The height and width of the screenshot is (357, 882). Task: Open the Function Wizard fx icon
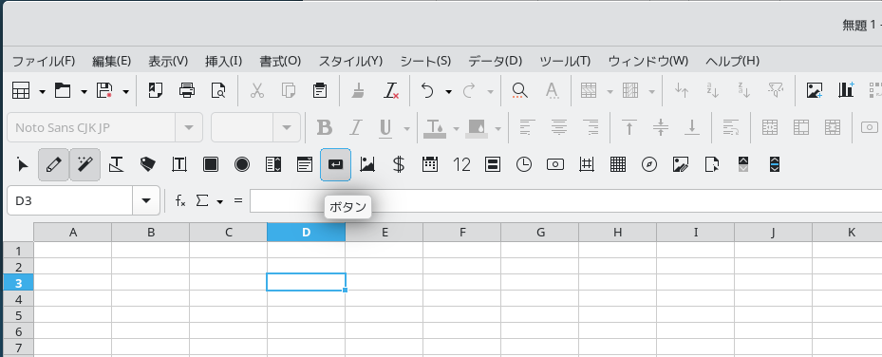(180, 200)
